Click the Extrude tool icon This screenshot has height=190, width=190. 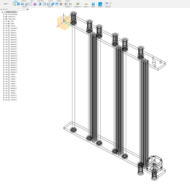(x=18, y=4)
